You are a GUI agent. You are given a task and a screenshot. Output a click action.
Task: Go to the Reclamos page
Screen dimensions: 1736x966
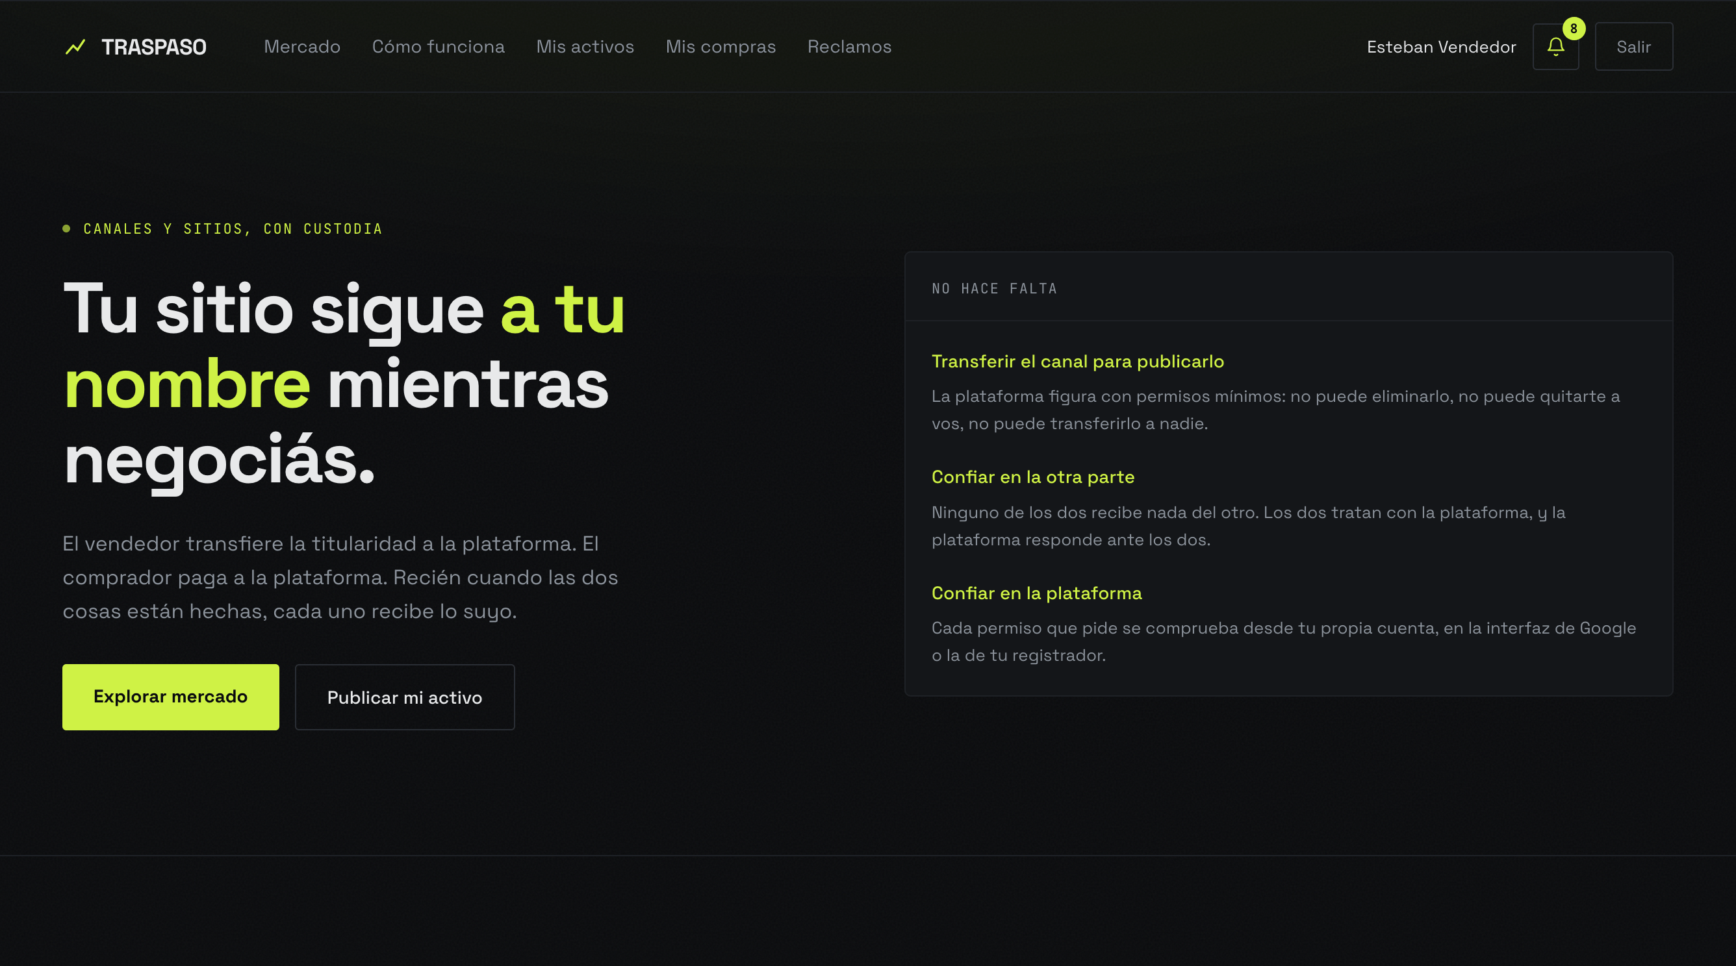[849, 47]
